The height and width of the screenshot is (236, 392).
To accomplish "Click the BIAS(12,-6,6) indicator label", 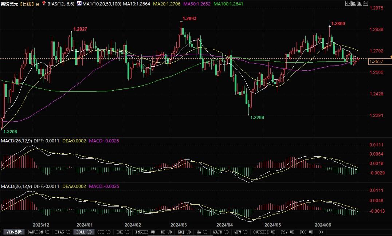I will coord(60,4).
